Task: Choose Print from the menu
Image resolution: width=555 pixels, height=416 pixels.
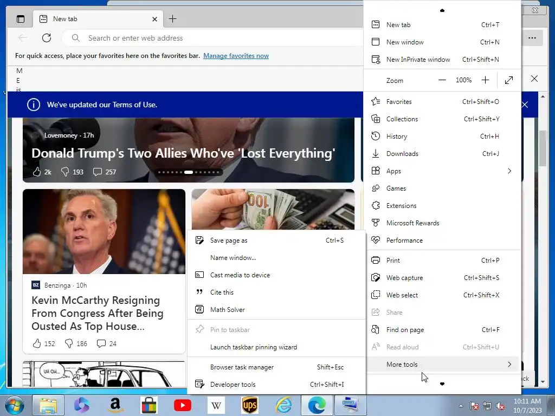Action: [442, 261]
